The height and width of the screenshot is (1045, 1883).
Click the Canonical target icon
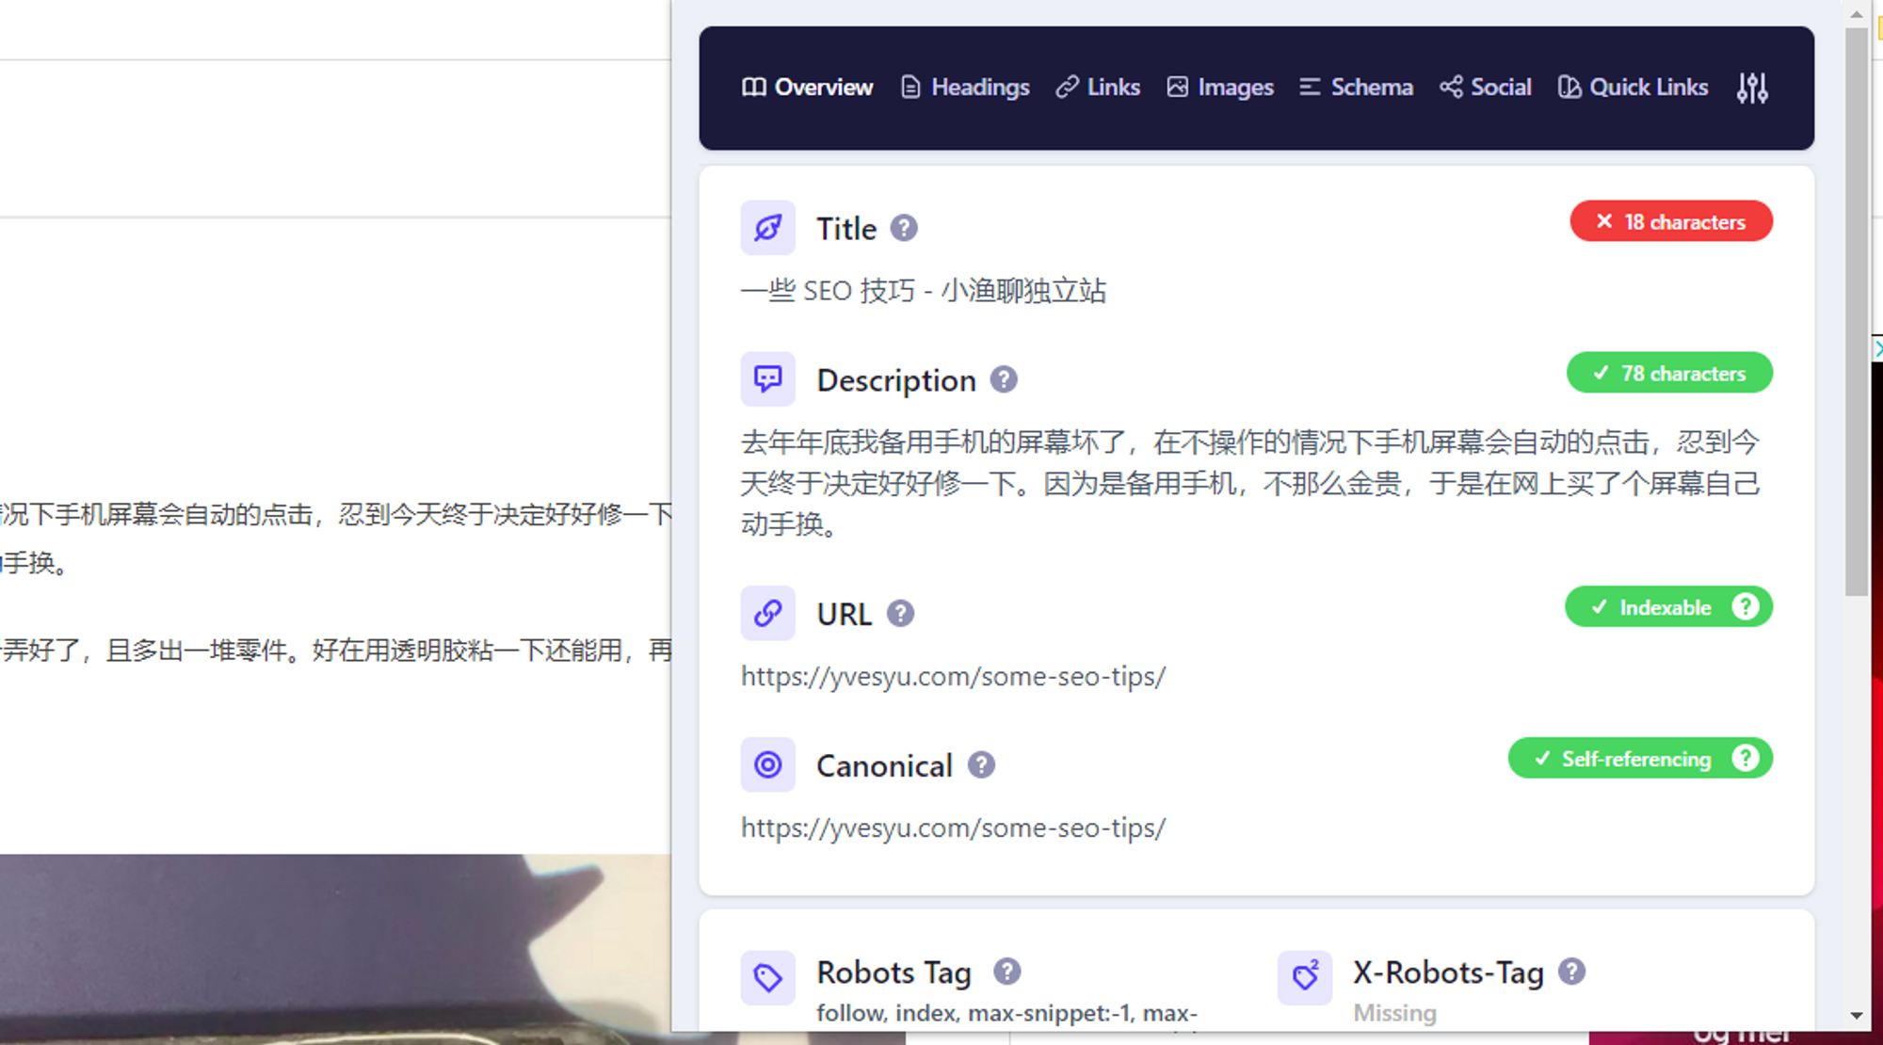(x=768, y=764)
